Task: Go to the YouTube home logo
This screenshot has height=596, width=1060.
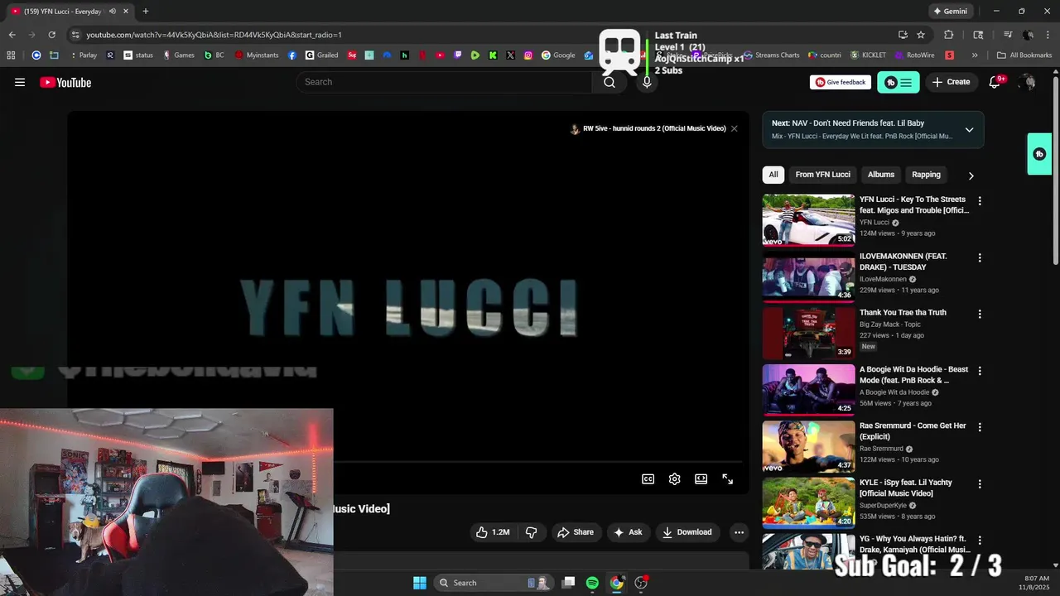Action: (65, 82)
